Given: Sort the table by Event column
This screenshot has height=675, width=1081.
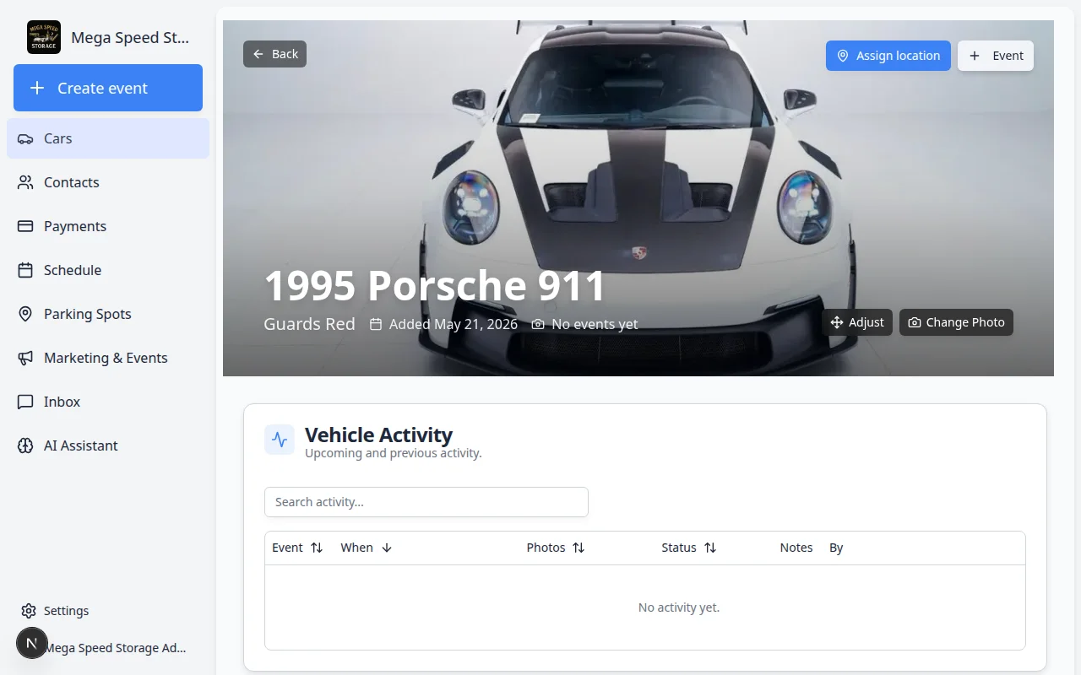Looking at the screenshot, I should (297, 548).
